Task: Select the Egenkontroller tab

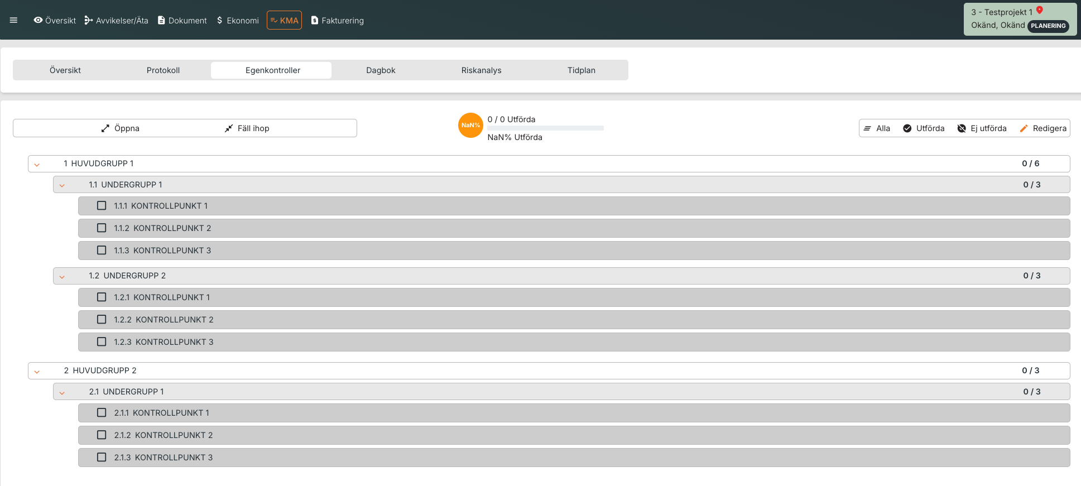Action: (272, 70)
